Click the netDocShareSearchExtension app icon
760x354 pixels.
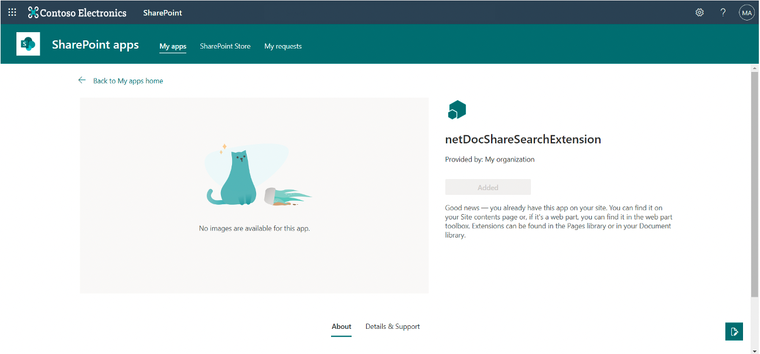[457, 110]
